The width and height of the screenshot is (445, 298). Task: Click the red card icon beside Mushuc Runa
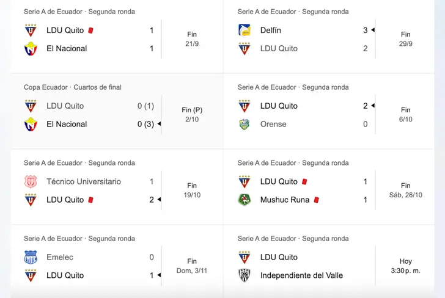pos(317,200)
